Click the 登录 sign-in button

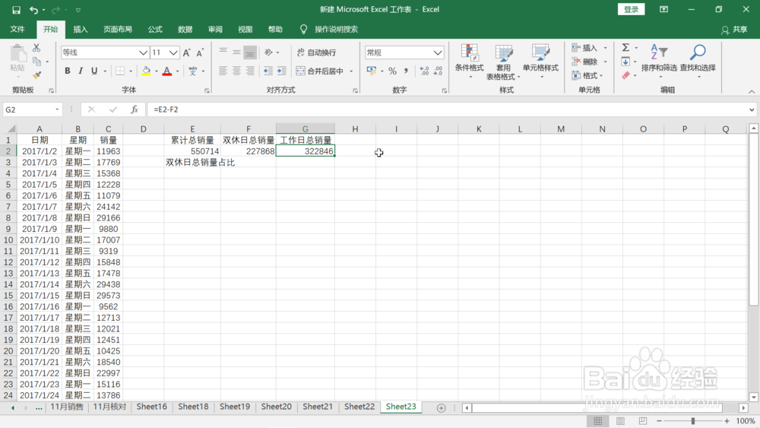click(631, 9)
